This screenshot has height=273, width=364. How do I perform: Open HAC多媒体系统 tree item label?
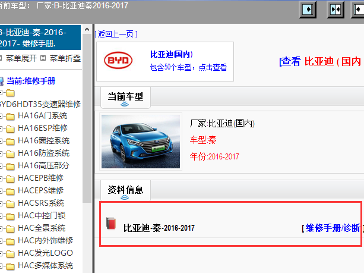(46, 265)
